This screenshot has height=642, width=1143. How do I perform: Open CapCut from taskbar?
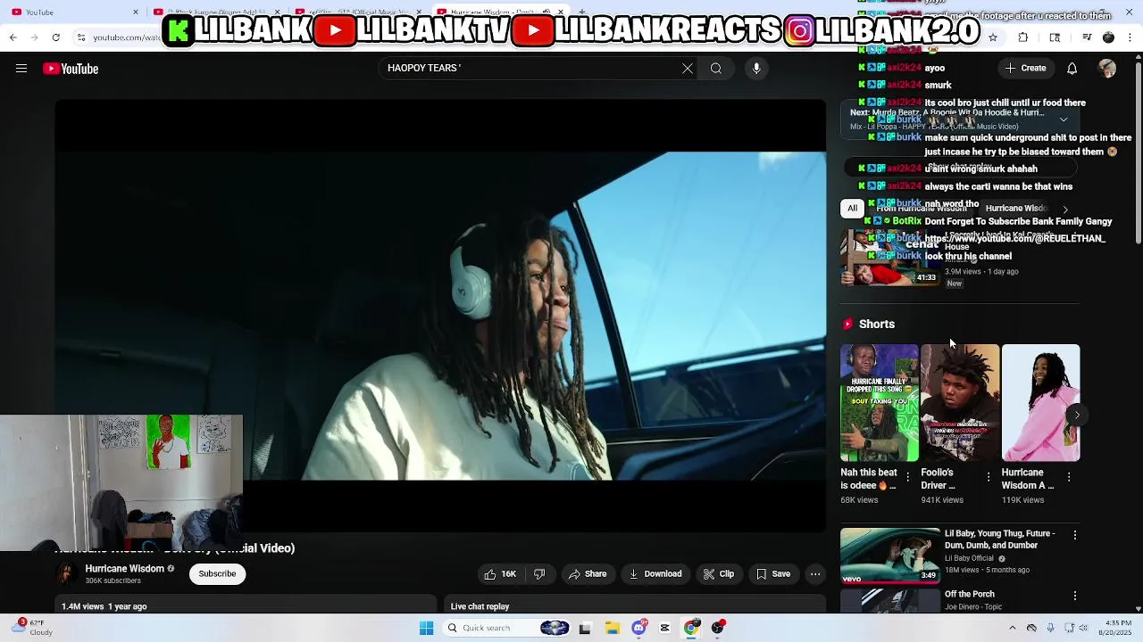pos(664,628)
